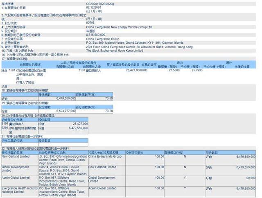The height and width of the screenshot is (198, 262).
Task: Select share count 50,000 in Acelin row
Action: pos(251,178)
